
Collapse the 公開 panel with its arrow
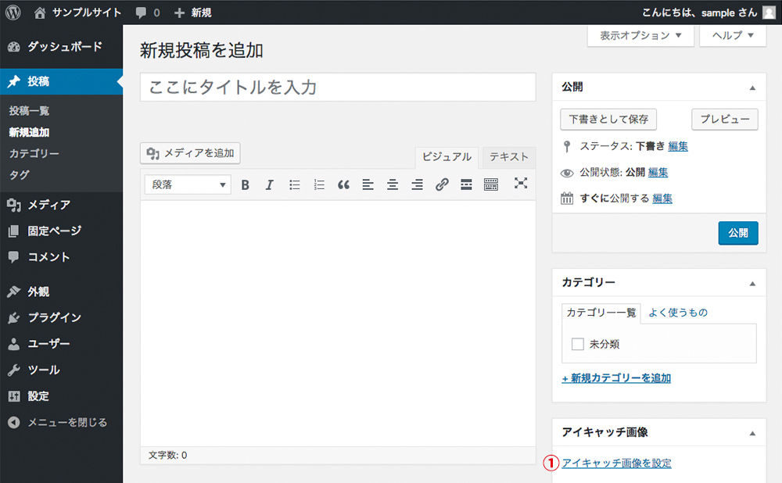752,88
